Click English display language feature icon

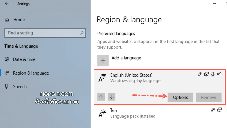200,74
